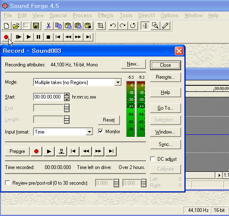Screen dimensions: 229x216
Task: Click the Cut scissors icon
Action: 48,26
